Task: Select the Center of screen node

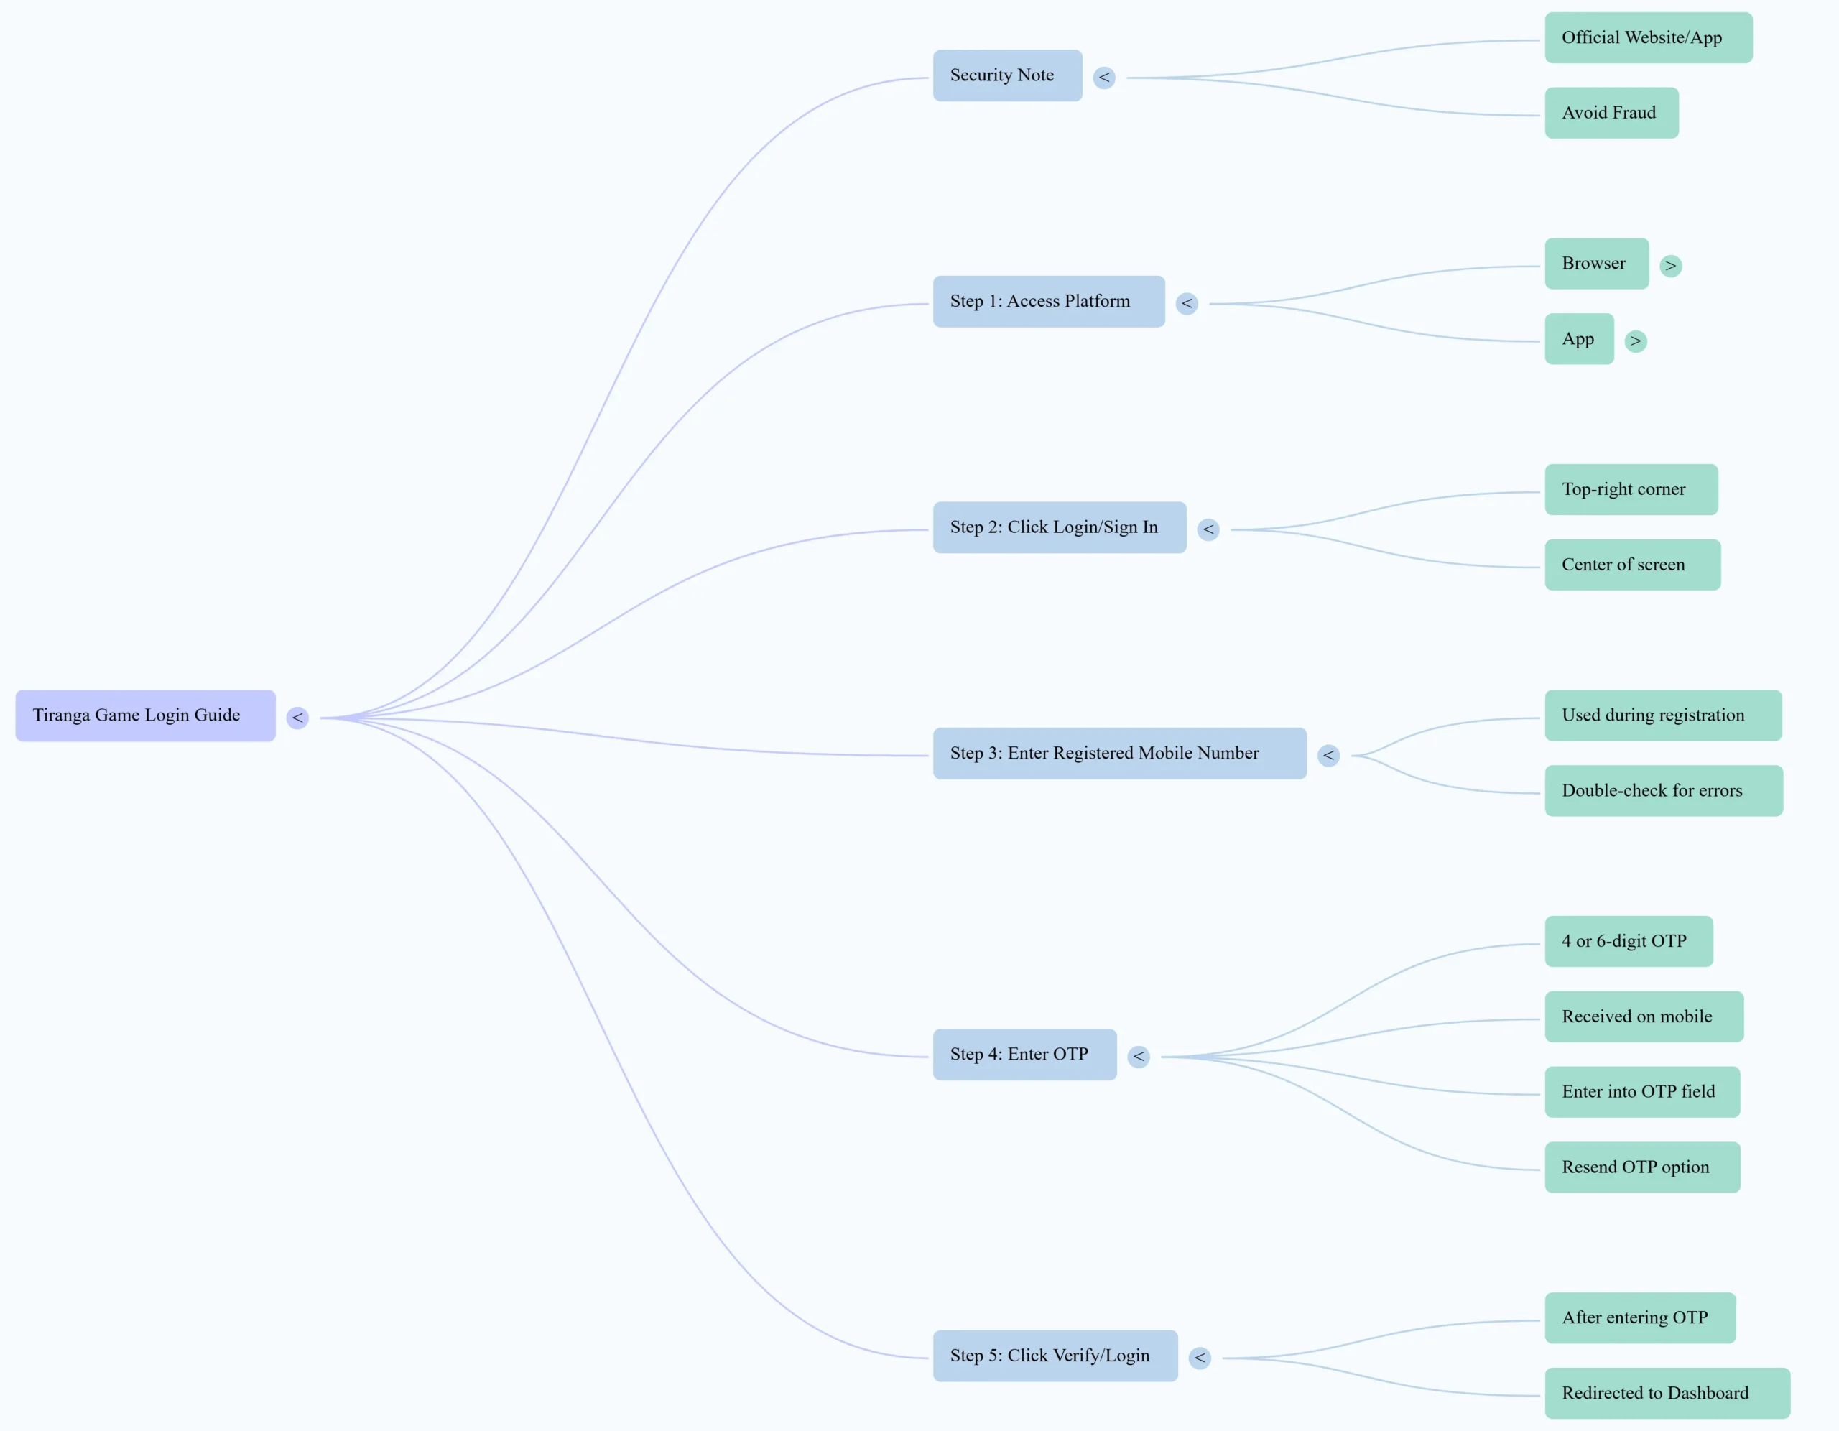Action: click(1632, 565)
